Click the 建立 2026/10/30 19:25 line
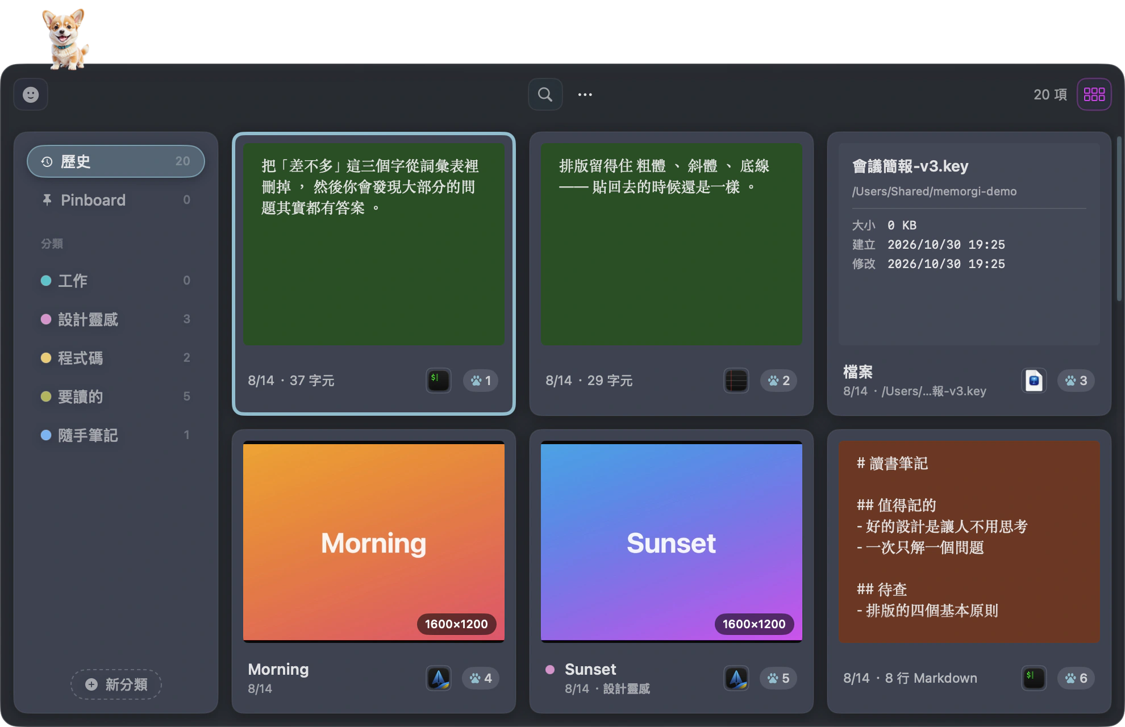The height and width of the screenshot is (727, 1125). click(x=928, y=245)
